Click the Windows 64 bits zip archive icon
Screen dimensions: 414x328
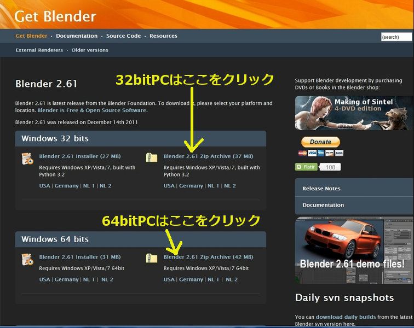[x=152, y=258]
